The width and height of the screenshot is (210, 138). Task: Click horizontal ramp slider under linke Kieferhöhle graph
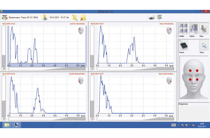click(x=136, y=119)
